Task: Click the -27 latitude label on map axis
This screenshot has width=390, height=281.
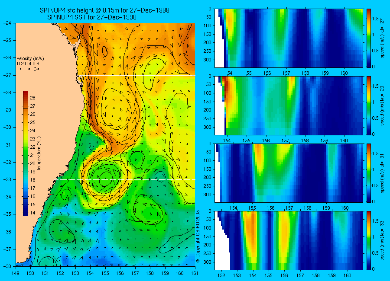Action: (x=7, y=75)
